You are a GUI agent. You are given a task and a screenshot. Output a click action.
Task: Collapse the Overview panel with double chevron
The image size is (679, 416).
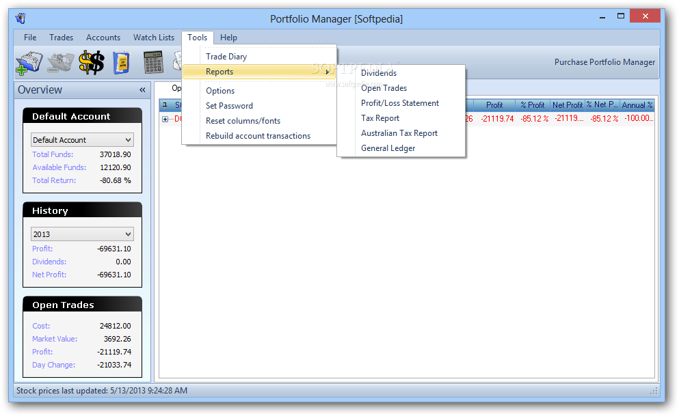point(142,90)
